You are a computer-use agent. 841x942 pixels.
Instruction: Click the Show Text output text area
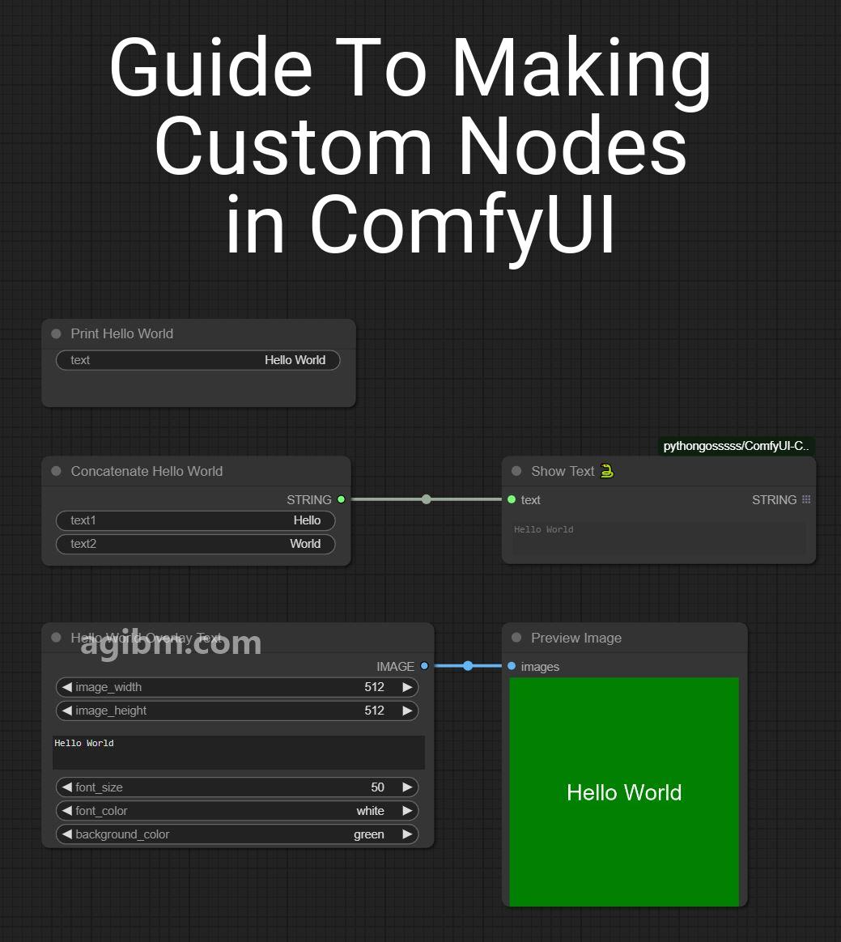click(658, 537)
